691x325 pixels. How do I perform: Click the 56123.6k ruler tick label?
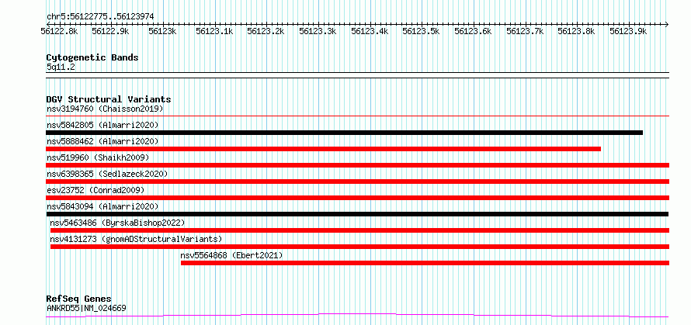[473, 31]
